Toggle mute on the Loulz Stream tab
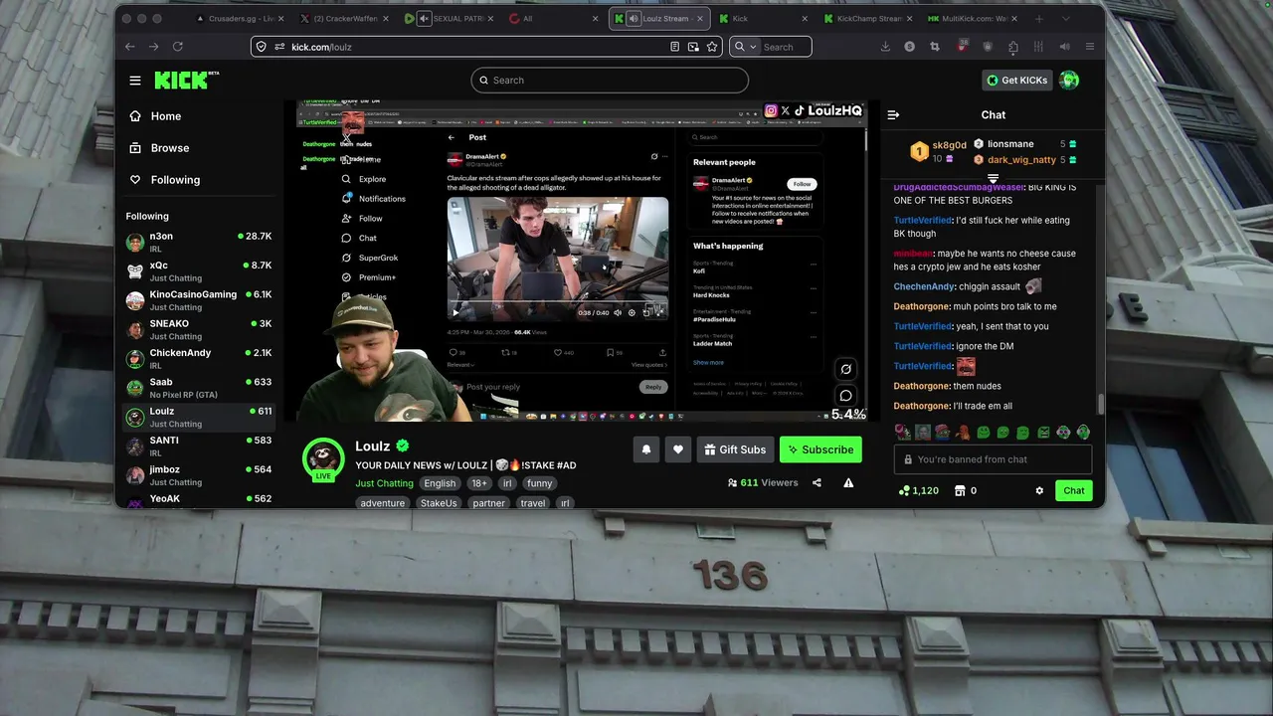 pos(634,19)
